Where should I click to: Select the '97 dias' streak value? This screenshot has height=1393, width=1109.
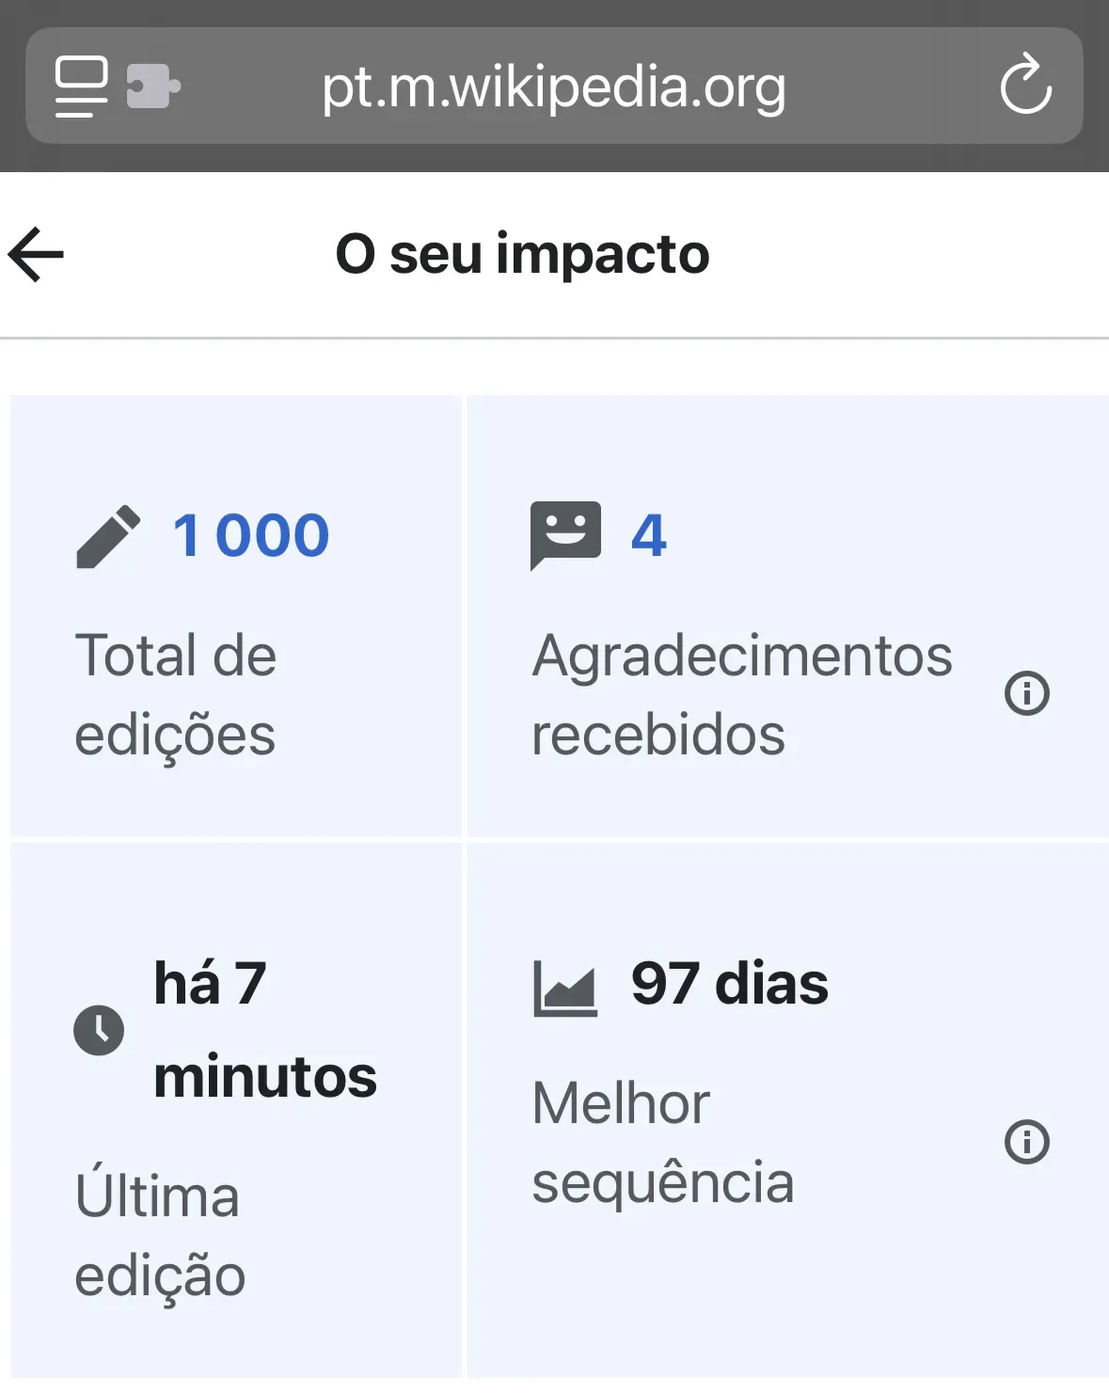pyautogui.click(x=730, y=985)
